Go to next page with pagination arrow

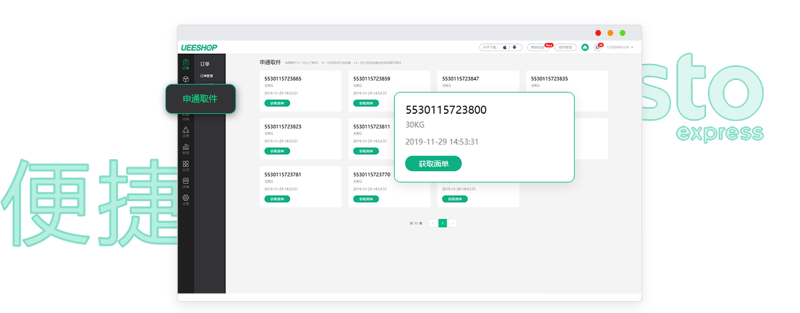pyautogui.click(x=453, y=223)
